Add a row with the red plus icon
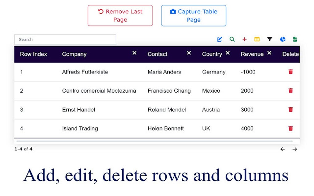Image resolution: width=314 pixels, height=196 pixels. pyautogui.click(x=244, y=39)
